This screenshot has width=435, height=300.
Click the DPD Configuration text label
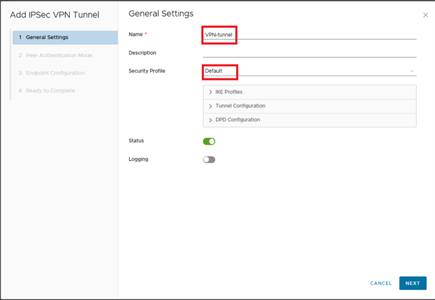pyautogui.click(x=237, y=120)
